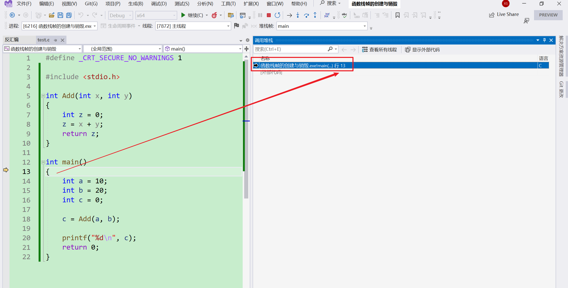Save the current file with the disk icon
Screen dimensions: 568x288
[60, 15]
